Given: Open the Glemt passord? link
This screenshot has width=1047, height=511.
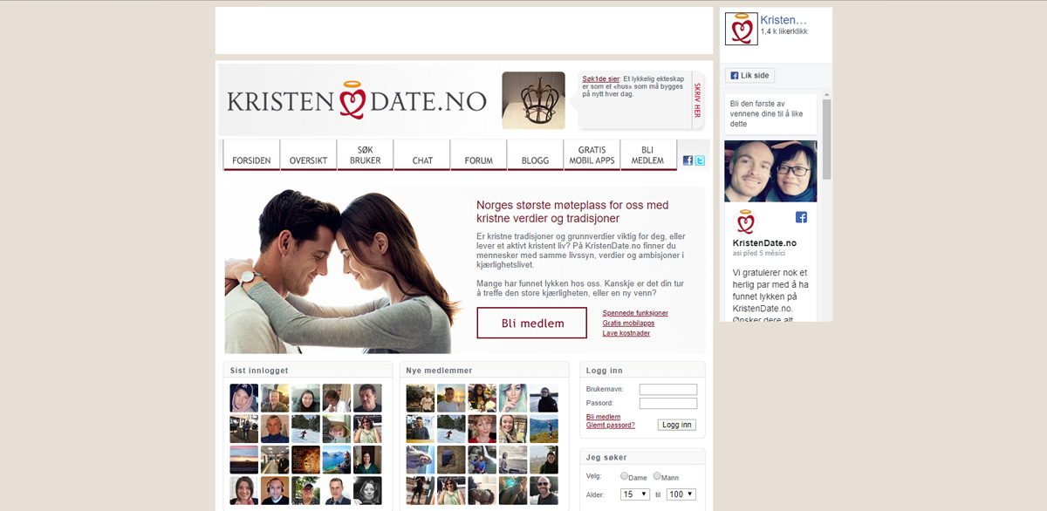Looking at the screenshot, I should [610, 425].
